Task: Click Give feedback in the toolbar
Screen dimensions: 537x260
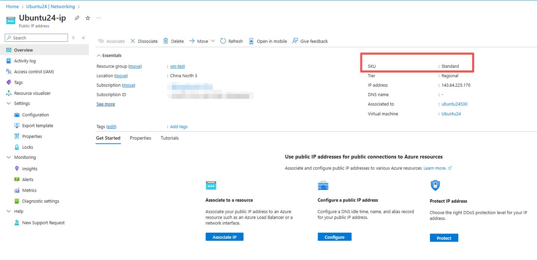Action: (310, 41)
